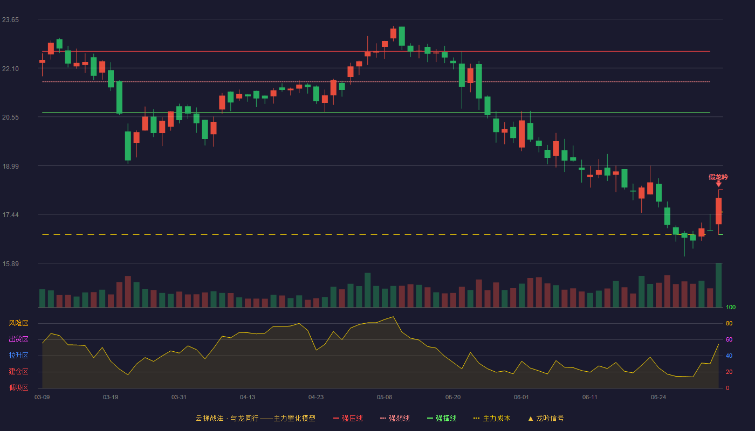Click the 龙吟信号 triangle legend icon
Image resolution: width=755 pixels, height=431 pixels.
coord(530,418)
